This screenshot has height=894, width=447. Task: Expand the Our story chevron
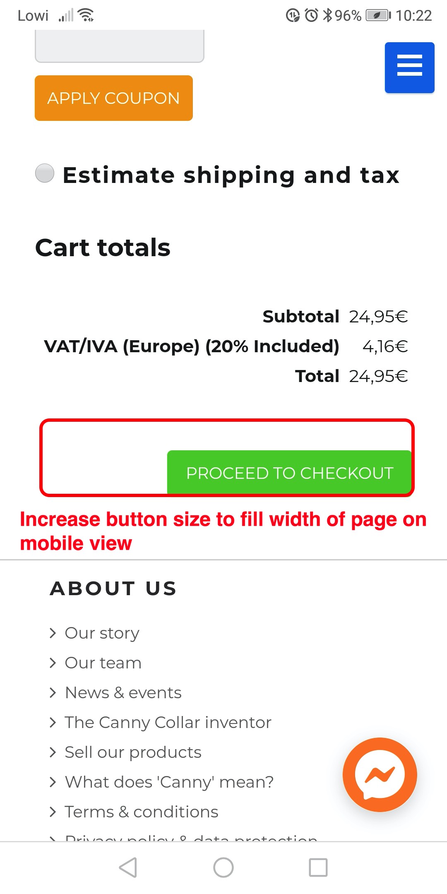[x=53, y=633]
